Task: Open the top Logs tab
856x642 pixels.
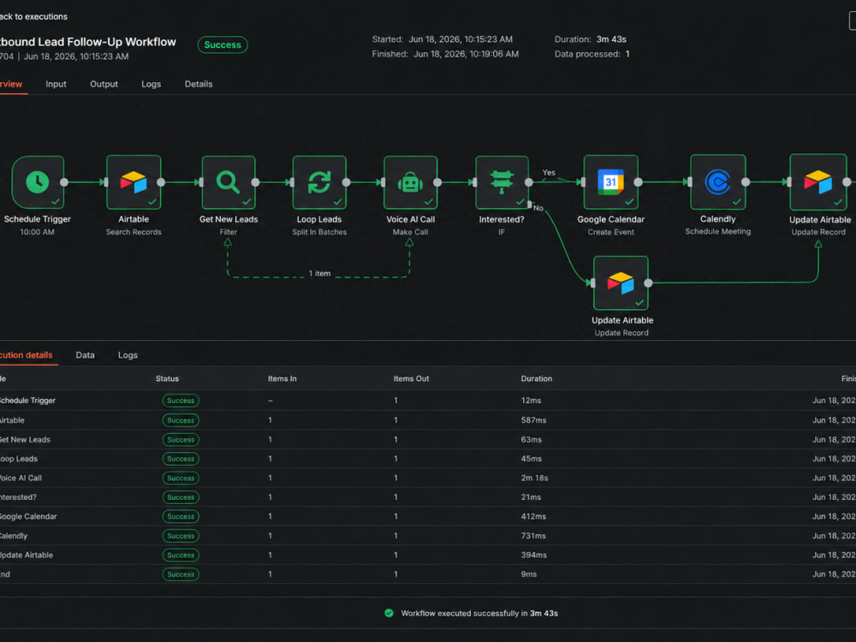Action: tap(152, 84)
